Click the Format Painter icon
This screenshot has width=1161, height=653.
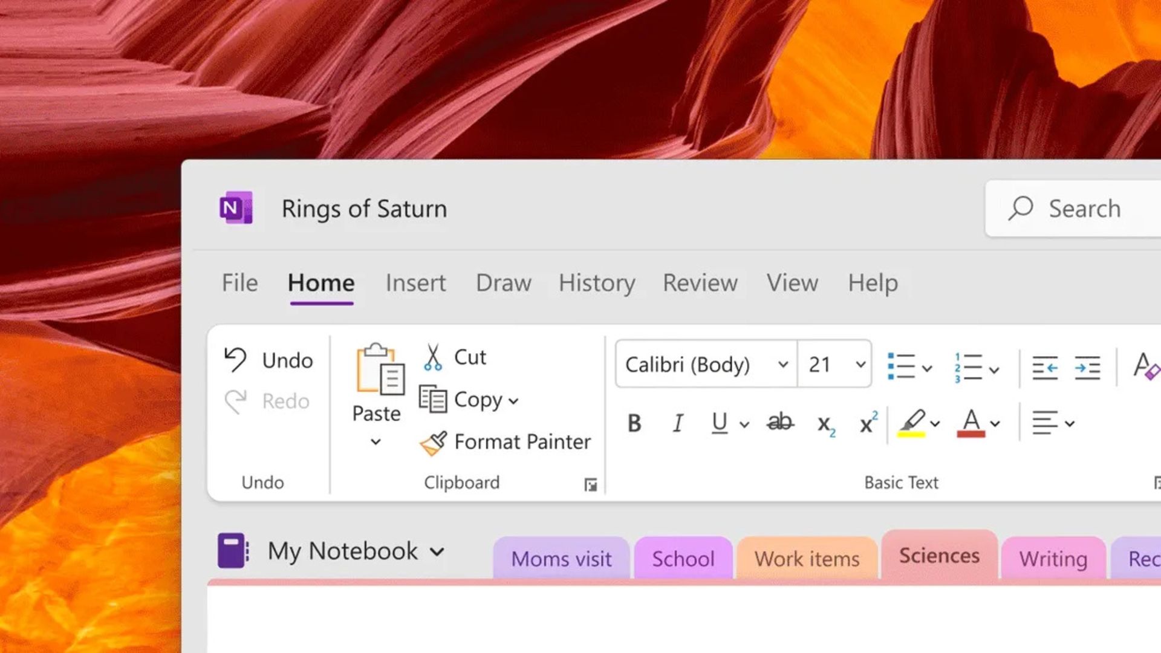pyautogui.click(x=432, y=442)
